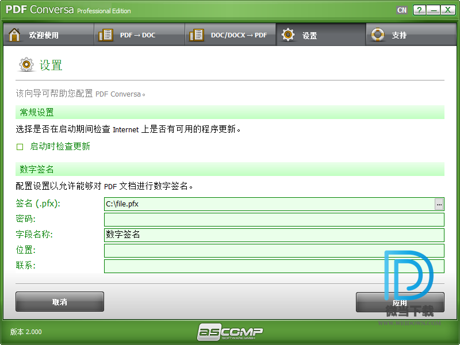Viewport: 460px width, 345px height.
Task: Click the 字段名称: label
Action: point(34,235)
